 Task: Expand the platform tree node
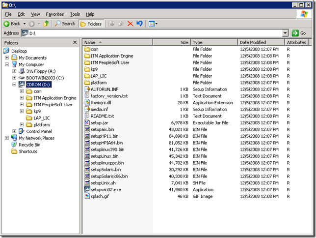22,125
